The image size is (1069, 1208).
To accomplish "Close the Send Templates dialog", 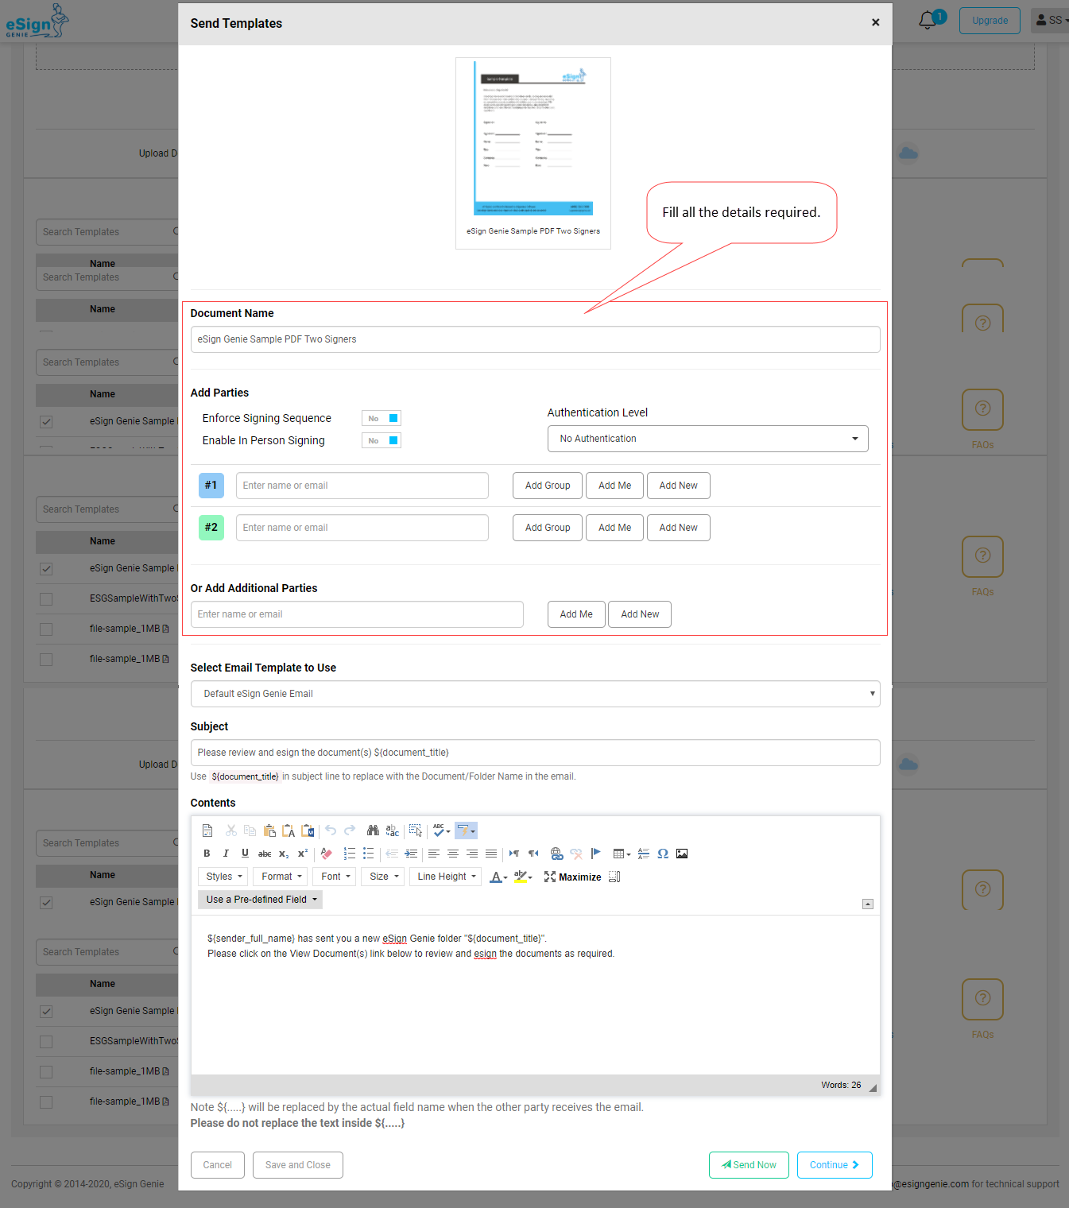I will (875, 22).
